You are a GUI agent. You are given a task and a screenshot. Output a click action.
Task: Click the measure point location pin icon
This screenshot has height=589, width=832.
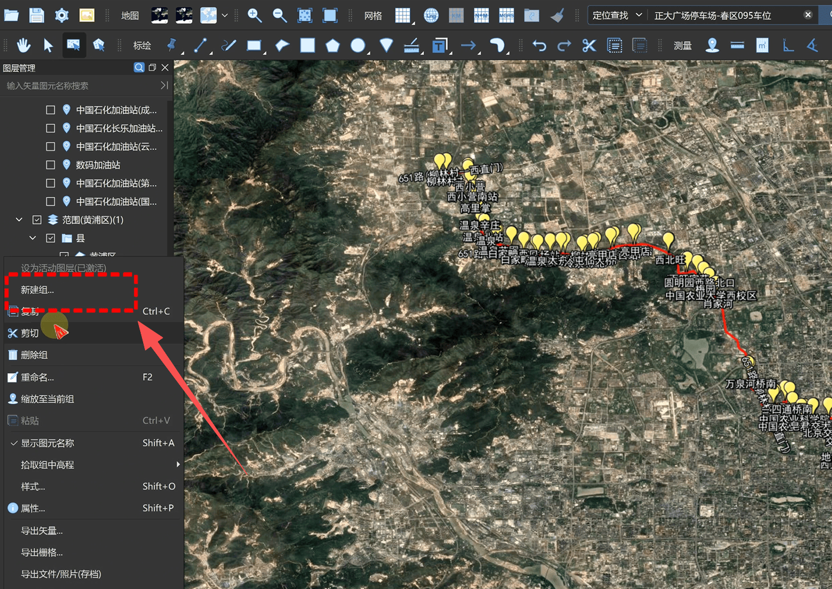click(712, 45)
